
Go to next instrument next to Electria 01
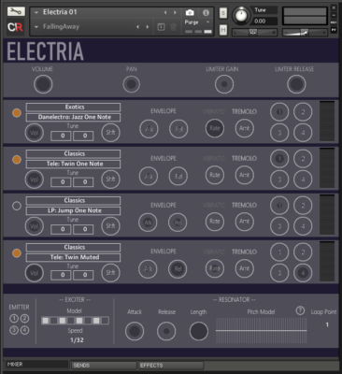point(175,12)
